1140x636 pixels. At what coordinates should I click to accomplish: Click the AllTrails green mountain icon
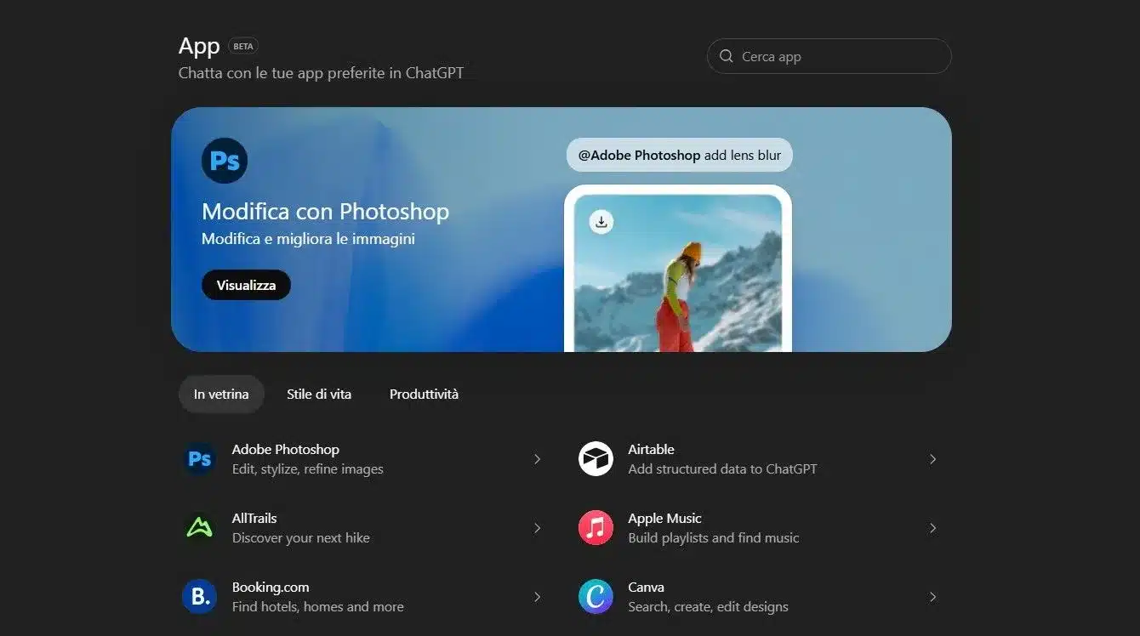[198, 528]
